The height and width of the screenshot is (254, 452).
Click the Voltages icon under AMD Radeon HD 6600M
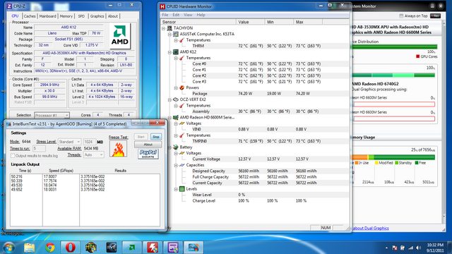pos(182,123)
